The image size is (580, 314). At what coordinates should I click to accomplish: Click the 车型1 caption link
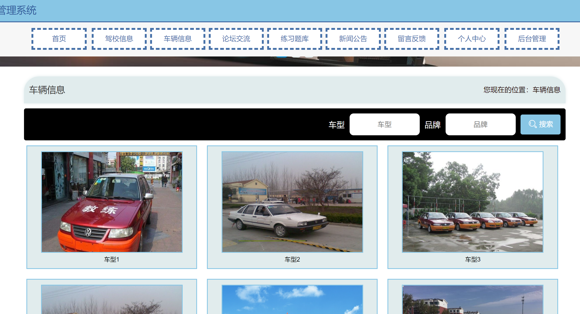click(112, 259)
